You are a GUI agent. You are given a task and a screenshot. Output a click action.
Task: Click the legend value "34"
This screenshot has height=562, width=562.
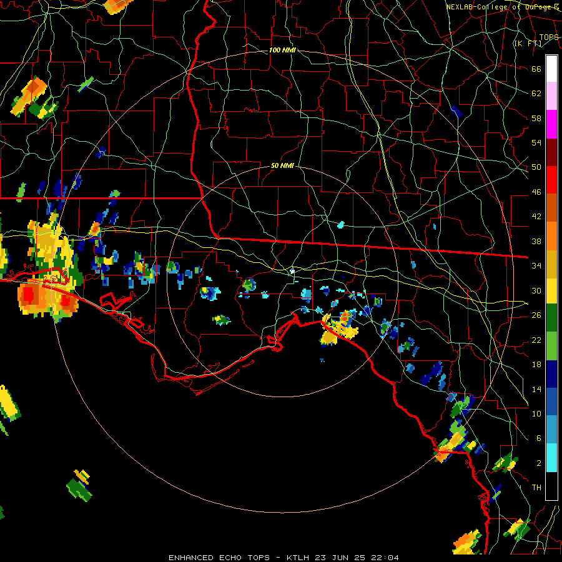536,266
